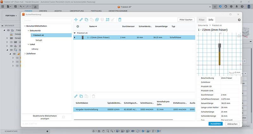253x134 pixels.
Task: Collapse the Lokal tree node
Action: pos(28,44)
